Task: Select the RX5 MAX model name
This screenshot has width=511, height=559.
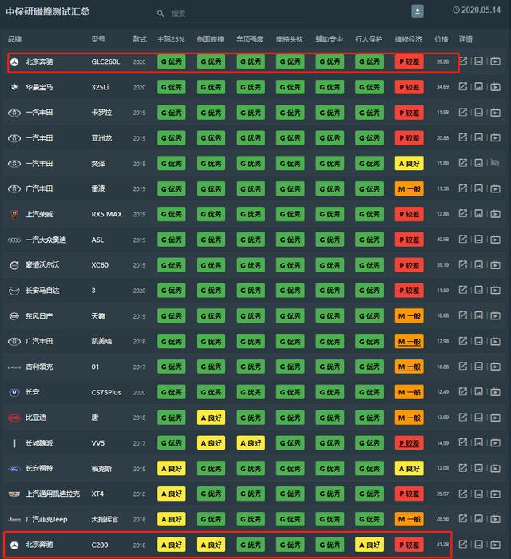Action: click(106, 214)
